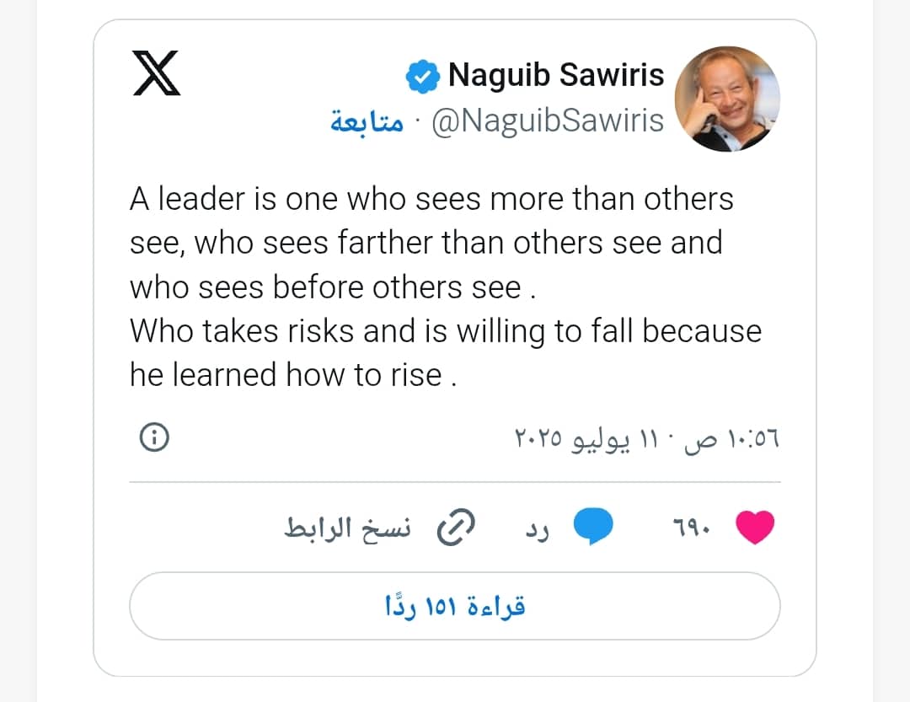Click the ٦٩٠ likes count
Screen dimensions: 910x702
[x=693, y=528]
